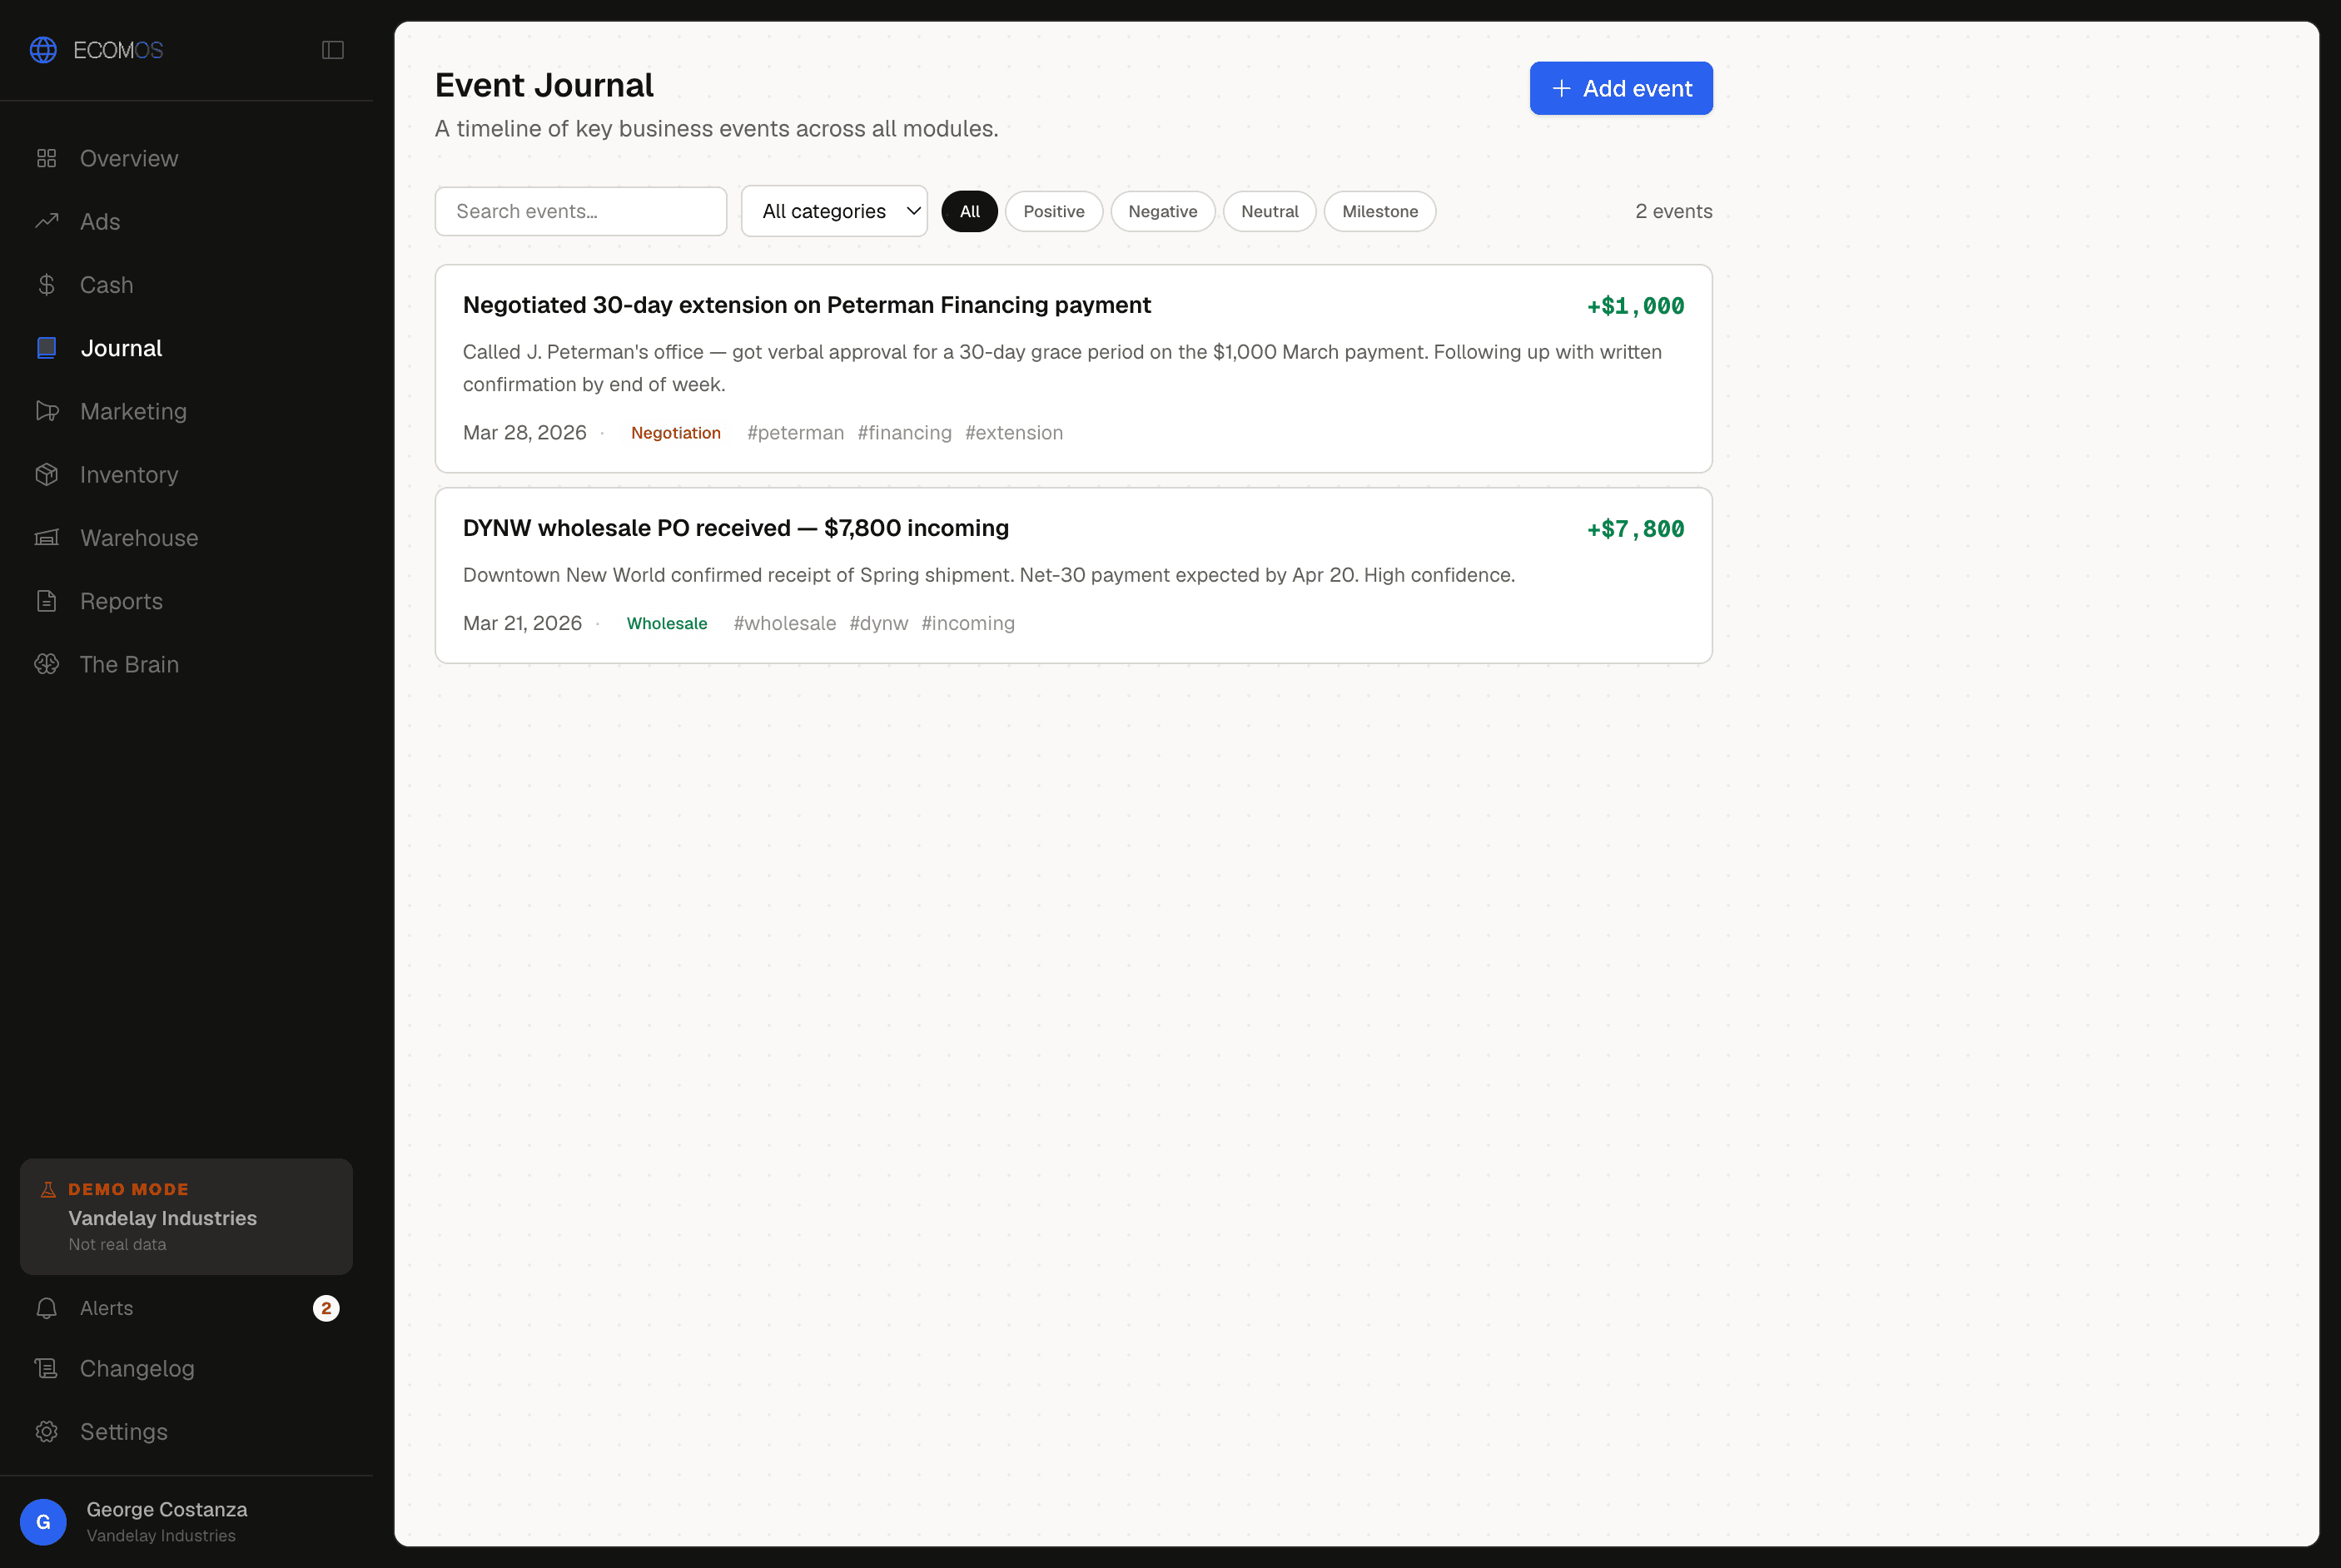The image size is (2341, 1568).
Task: Open Settings via the gear icon
Action: click(x=47, y=1432)
